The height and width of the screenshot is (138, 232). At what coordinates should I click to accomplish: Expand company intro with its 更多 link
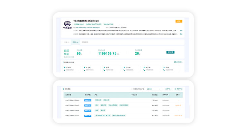(181, 30)
